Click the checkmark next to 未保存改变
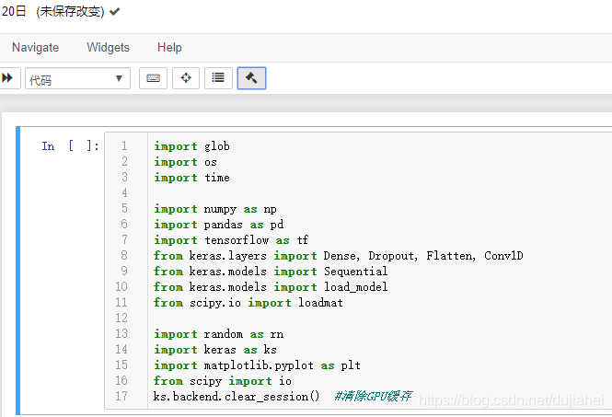 (x=114, y=12)
